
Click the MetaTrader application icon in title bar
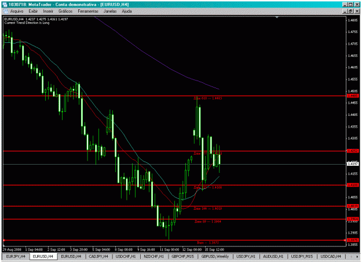(5, 5)
